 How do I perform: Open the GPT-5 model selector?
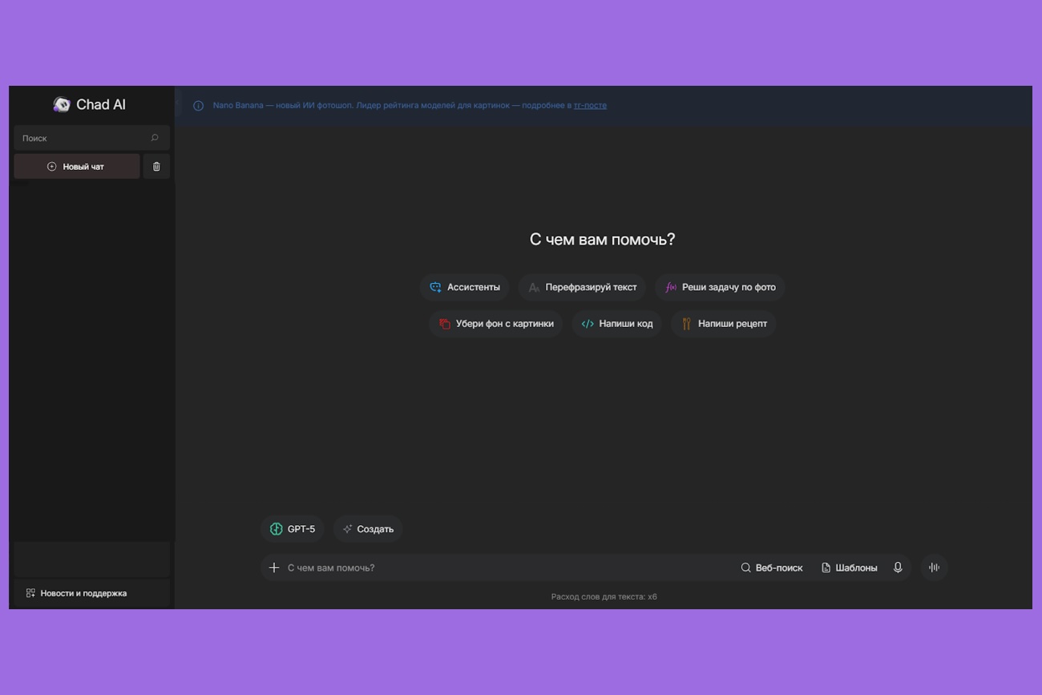click(293, 529)
